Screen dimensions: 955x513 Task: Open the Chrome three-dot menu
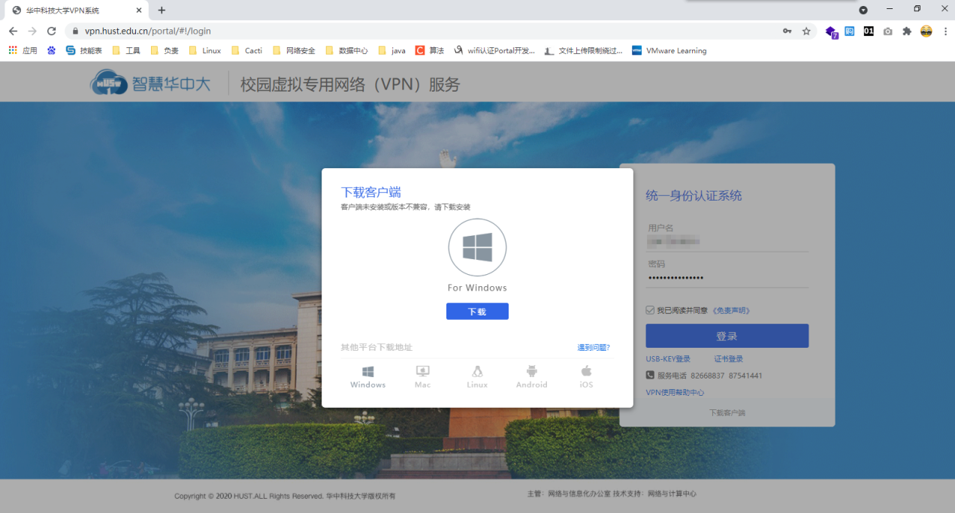(x=945, y=31)
